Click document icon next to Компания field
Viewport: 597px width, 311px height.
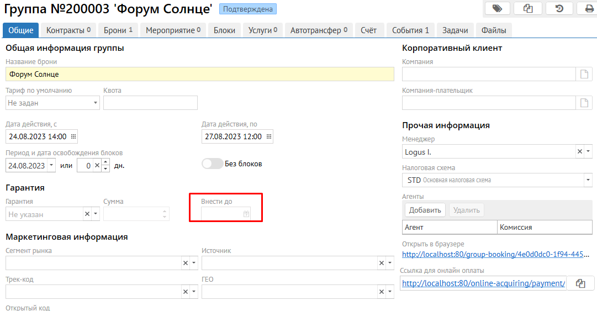(x=583, y=75)
